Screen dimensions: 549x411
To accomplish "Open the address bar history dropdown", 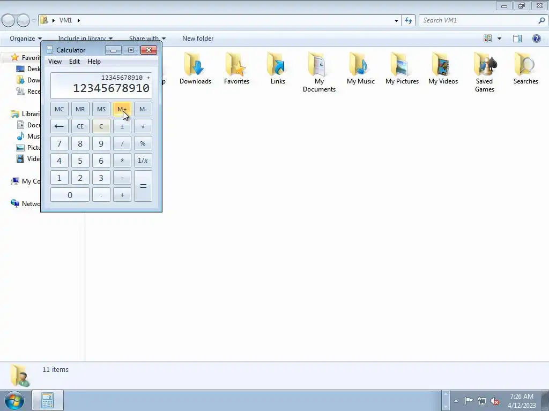I will point(396,20).
